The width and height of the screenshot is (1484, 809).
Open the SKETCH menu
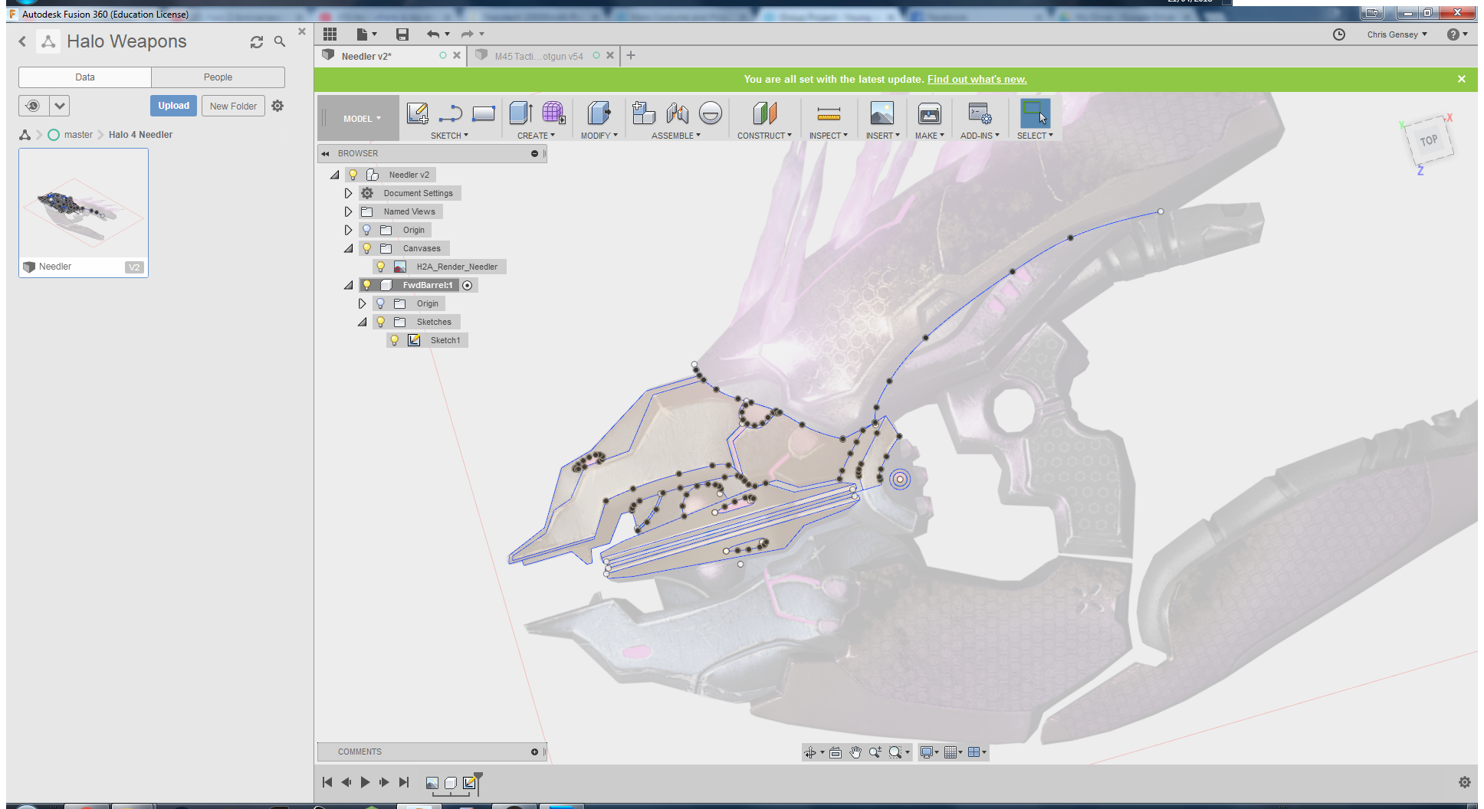pyautogui.click(x=449, y=136)
